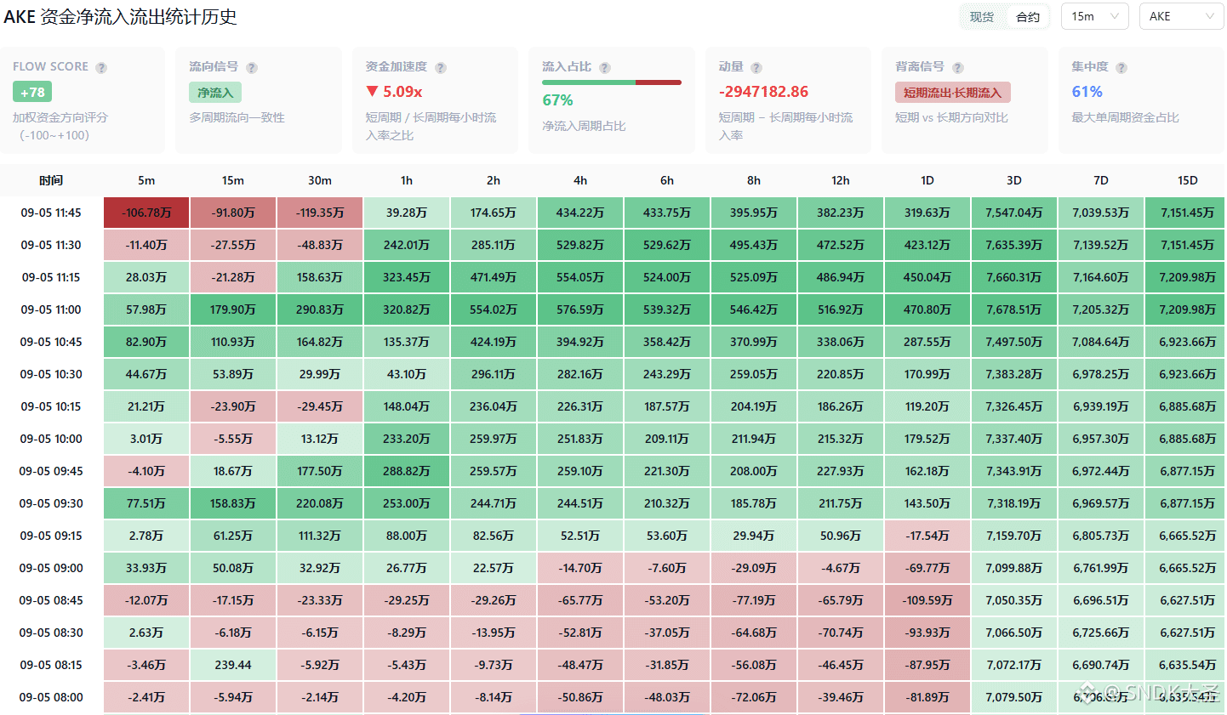Select the 09-05 10:00 time row label
This screenshot has height=715, width=1227.
point(51,439)
